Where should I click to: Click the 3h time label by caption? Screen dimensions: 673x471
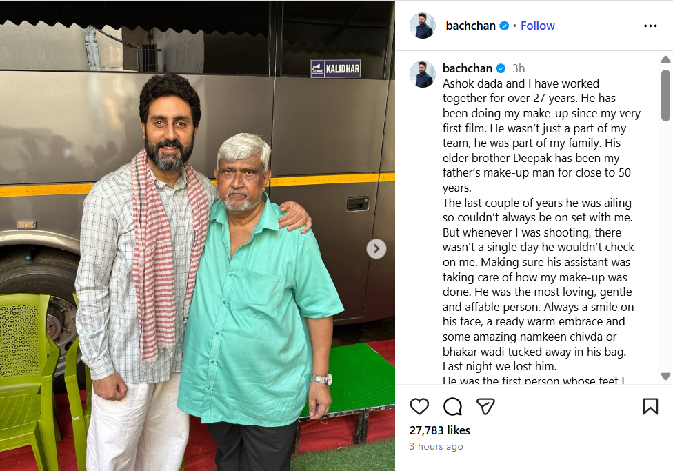pos(519,68)
